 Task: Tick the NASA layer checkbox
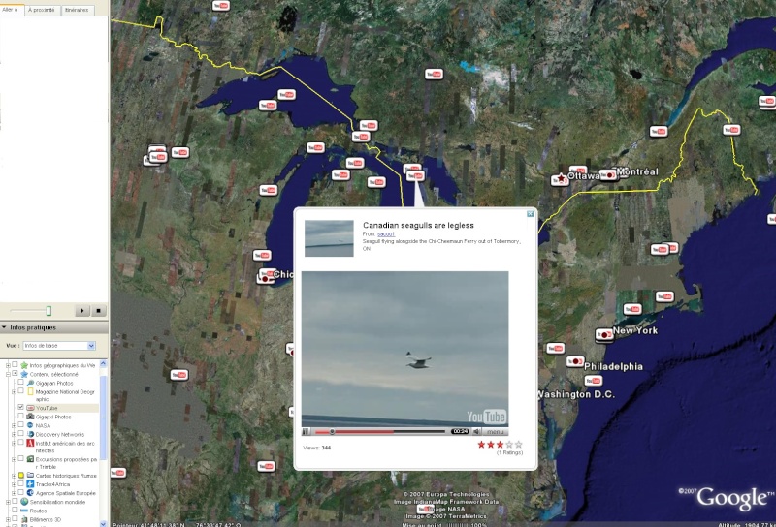click(x=20, y=424)
